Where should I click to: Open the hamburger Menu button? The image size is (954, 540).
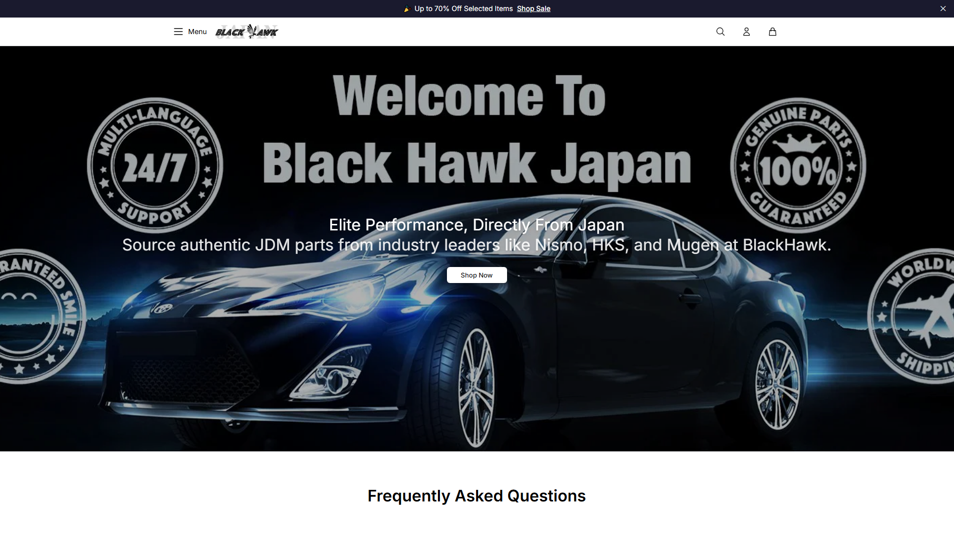[x=190, y=32]
